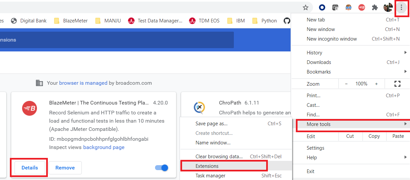Viewport: 410px width, 180px height.
Task: Open the IBM bookmarks folder
Action: click(236, 21)
